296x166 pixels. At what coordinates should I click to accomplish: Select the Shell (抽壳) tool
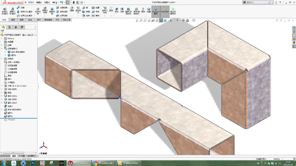click(84, 15)
